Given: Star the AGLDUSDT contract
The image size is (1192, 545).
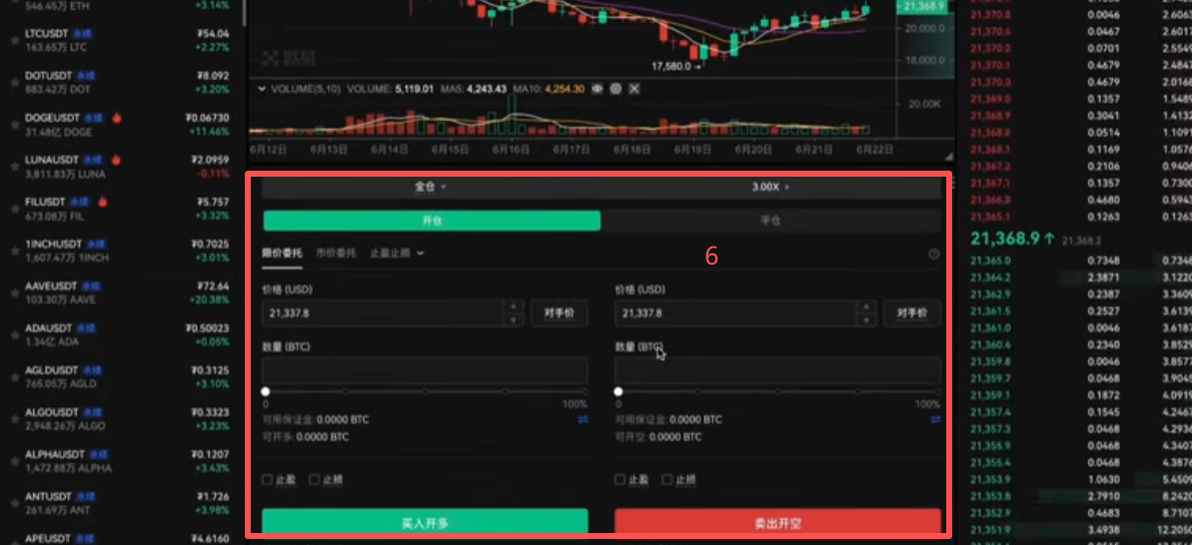Looking at the screenshot, I should tap(14, 377).
